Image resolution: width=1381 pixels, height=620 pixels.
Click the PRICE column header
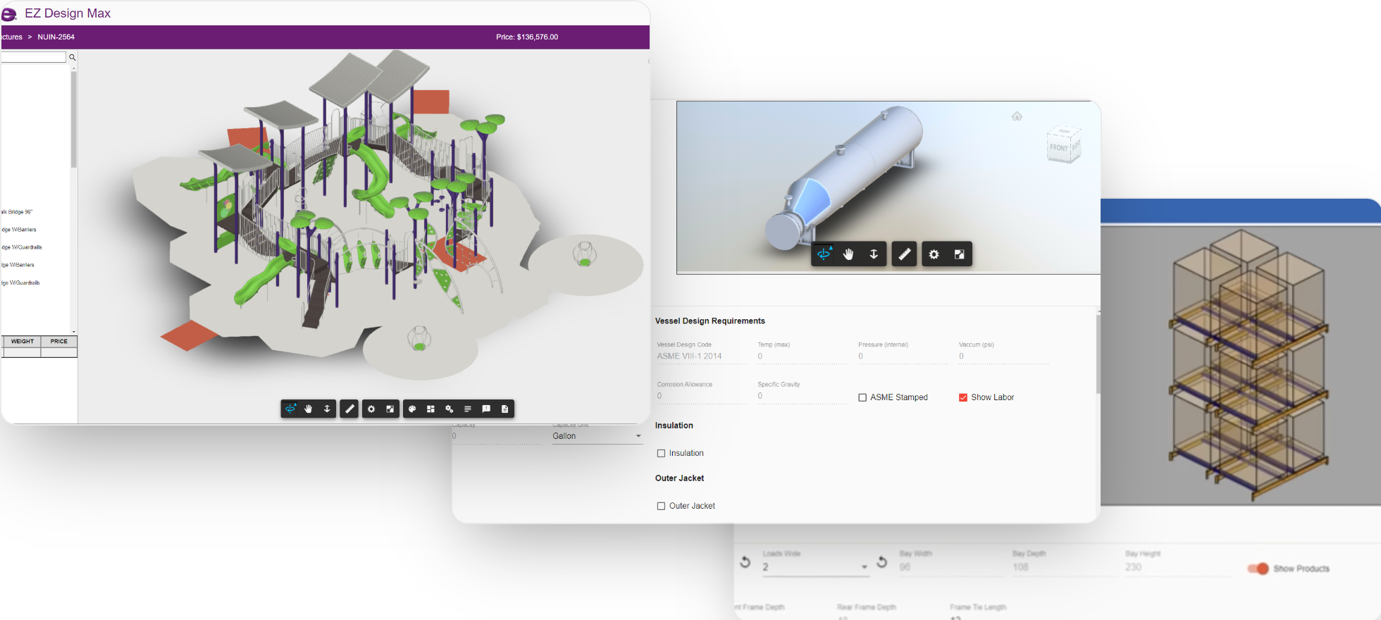coord(59,341)
